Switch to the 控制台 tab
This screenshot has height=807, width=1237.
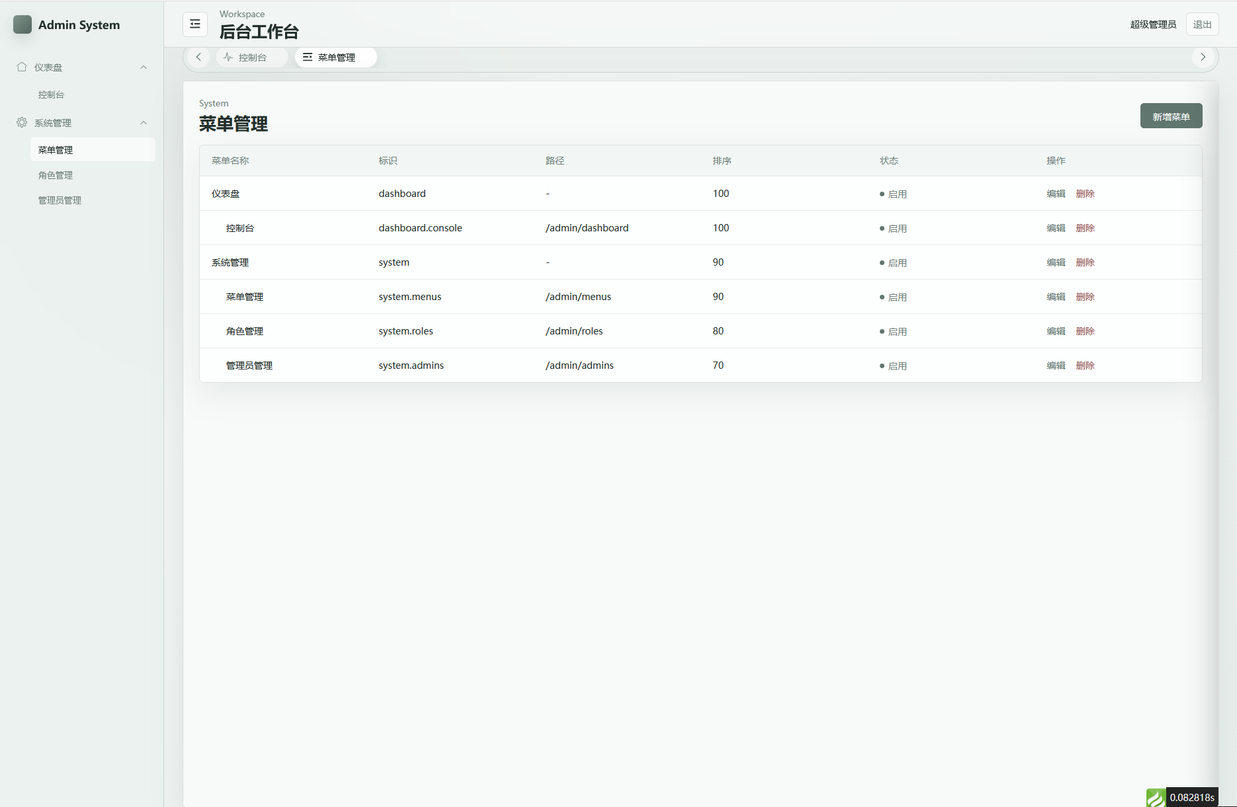tap(252, 57)
